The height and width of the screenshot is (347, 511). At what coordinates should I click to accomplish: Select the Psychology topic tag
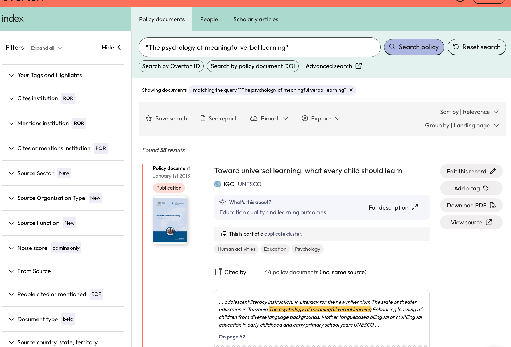click(x=308, y=249)
